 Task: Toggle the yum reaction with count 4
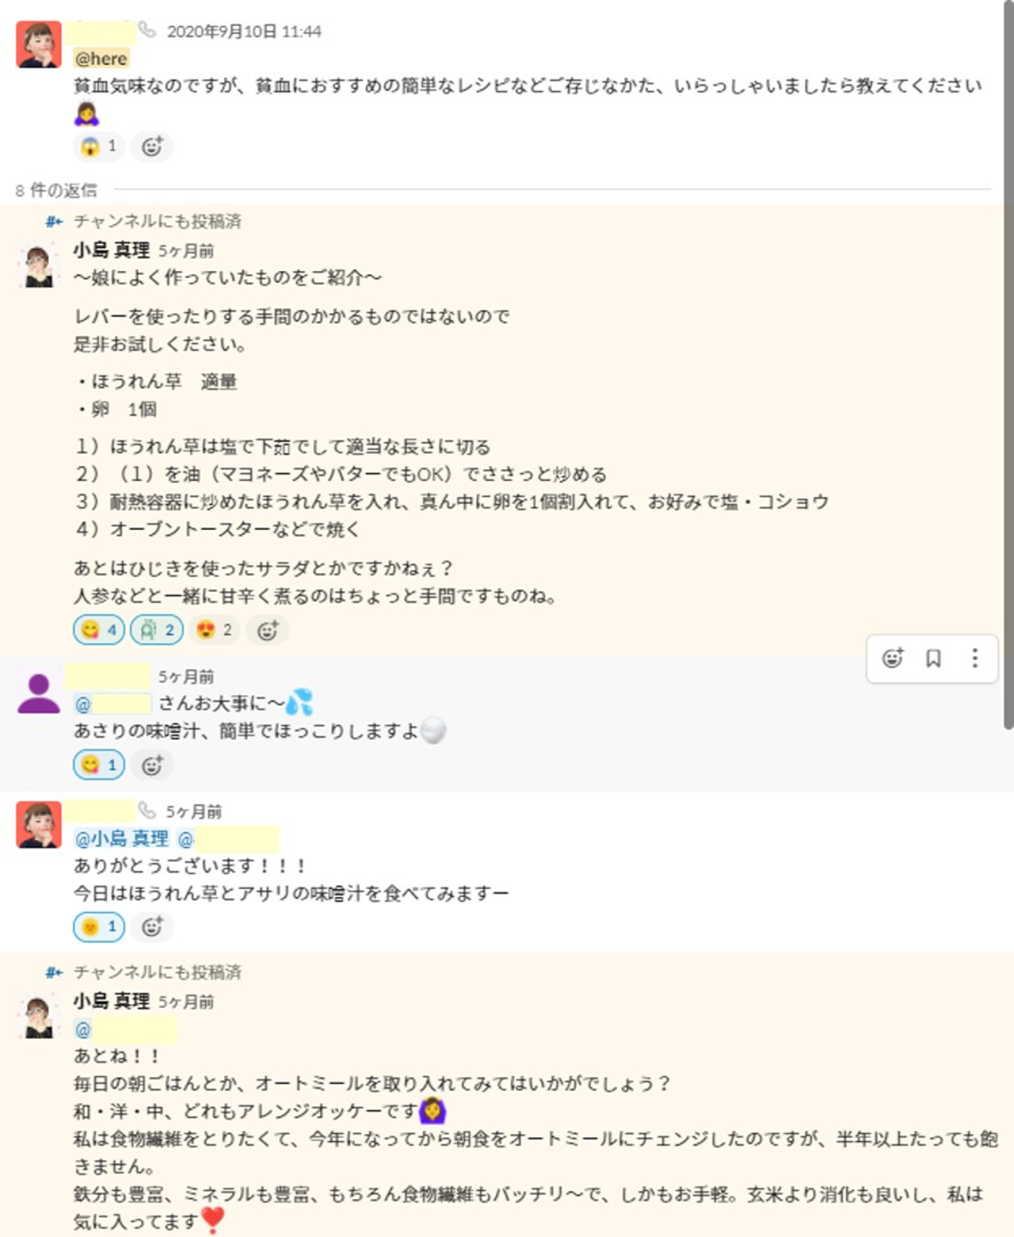[x=99, y=630]
